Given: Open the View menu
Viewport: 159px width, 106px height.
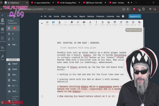Looking at the screenshot, I should point(69,16).
